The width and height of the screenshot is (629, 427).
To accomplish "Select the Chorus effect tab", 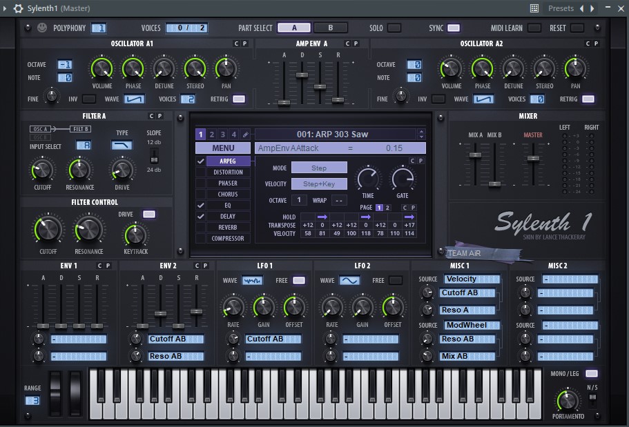I will (x=228, y=194).
